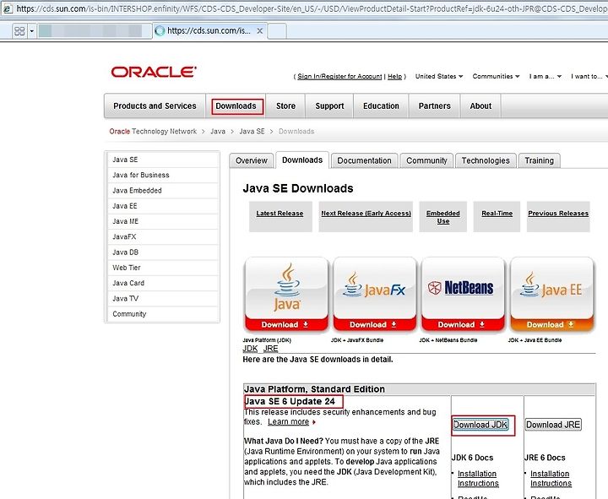Click the NetBeans logo download tile
Screen dimensions: 608x499
(x=463, y=287)
